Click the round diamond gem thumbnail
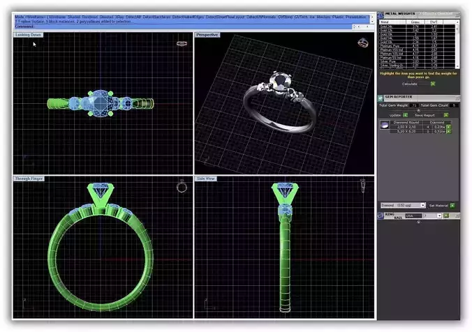 385,125
